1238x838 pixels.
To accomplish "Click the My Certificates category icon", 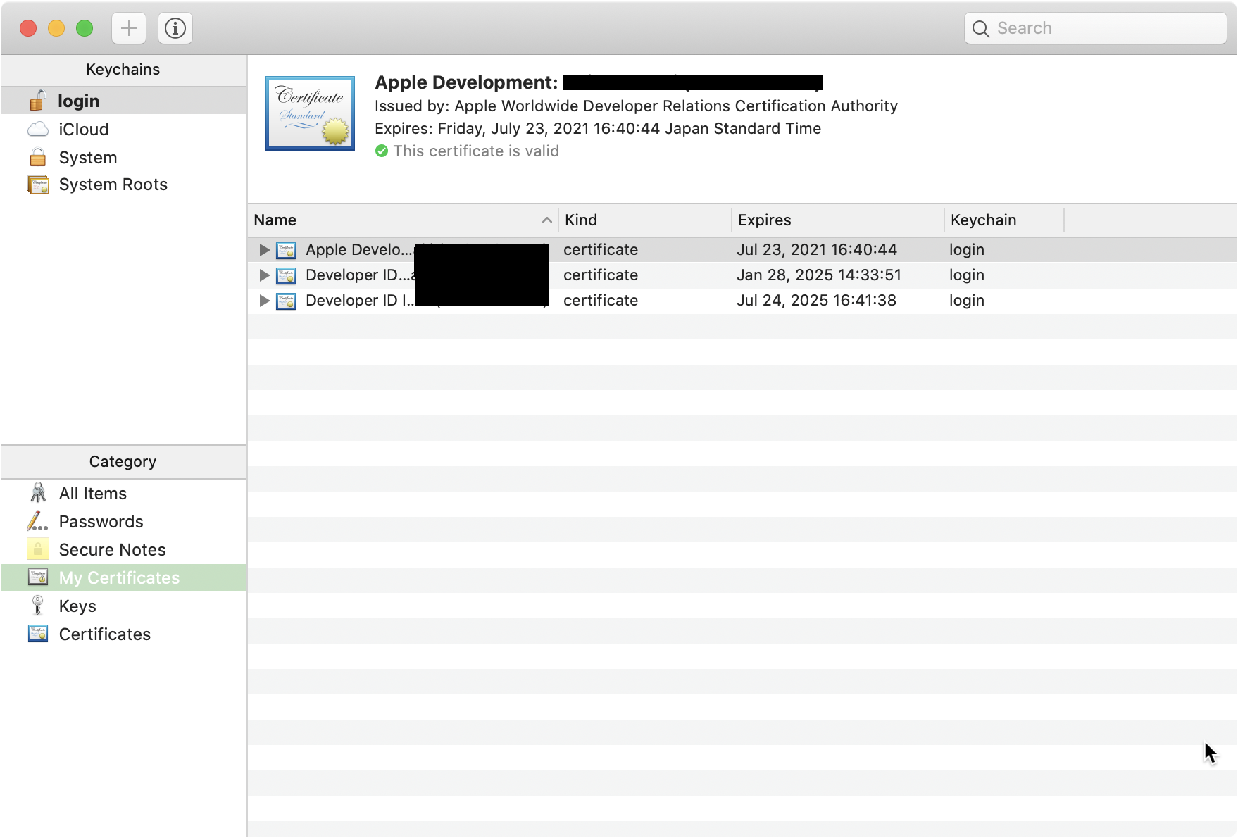I will coord(38,577).
